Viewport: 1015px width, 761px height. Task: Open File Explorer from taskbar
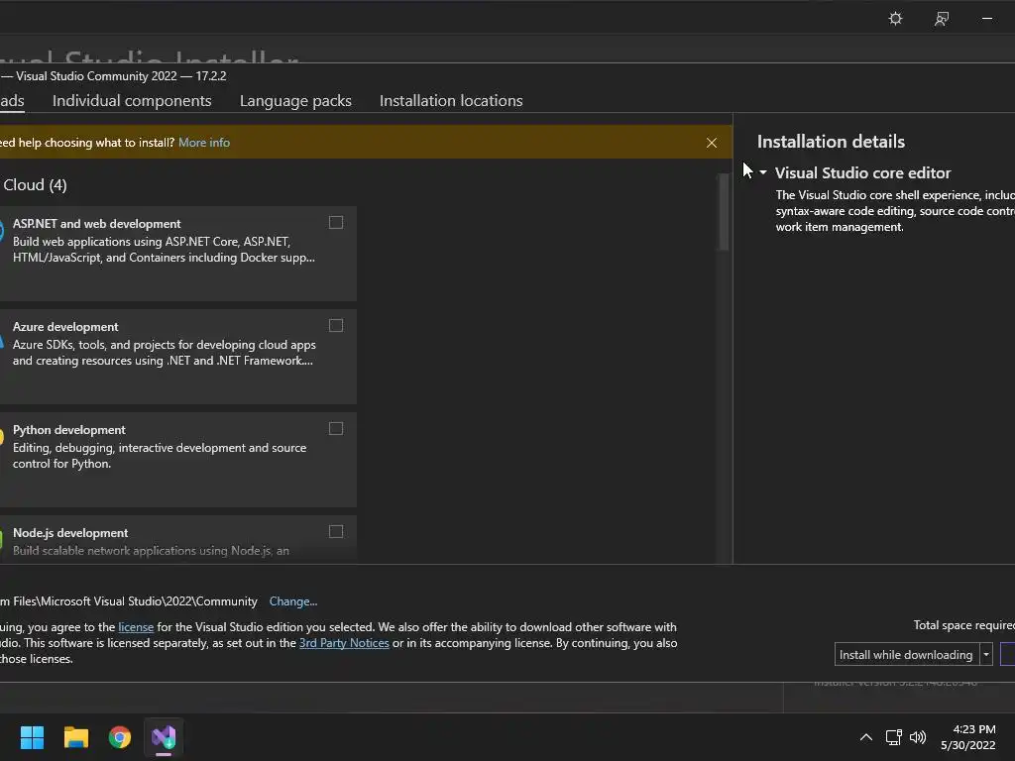[x=75, y=737]
